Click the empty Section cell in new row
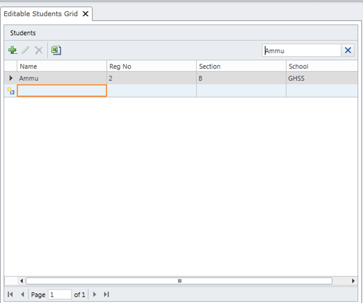Image resolution: width=363 pixels, height=303 pixels. [241, 91]
